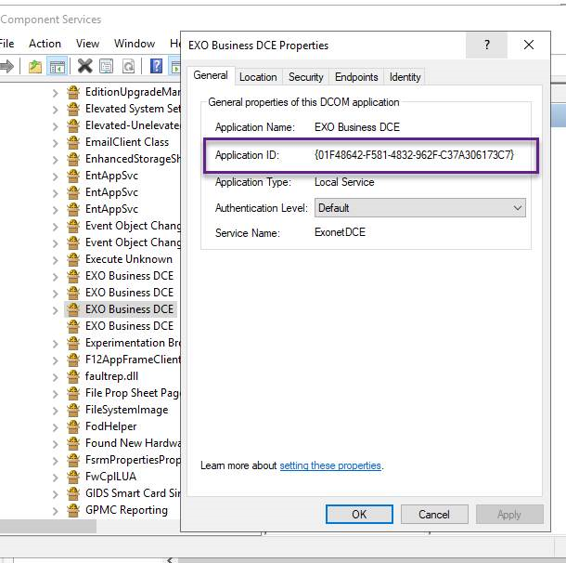Expand the Execute Unknown tree node
566x563 pixels.
coord(56,259)
